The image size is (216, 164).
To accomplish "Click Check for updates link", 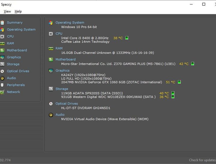I will tap(202, 160).
